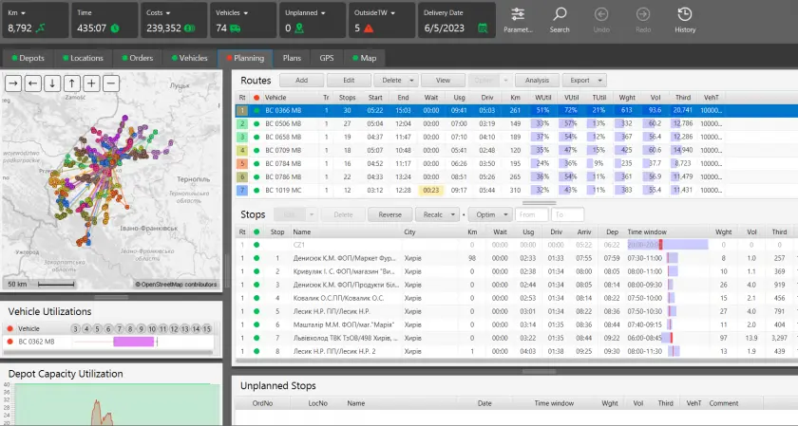Open the Parameters settings icon
This screenshot has height=426, width=798.
pyautogui.click(x=518, y=15)
